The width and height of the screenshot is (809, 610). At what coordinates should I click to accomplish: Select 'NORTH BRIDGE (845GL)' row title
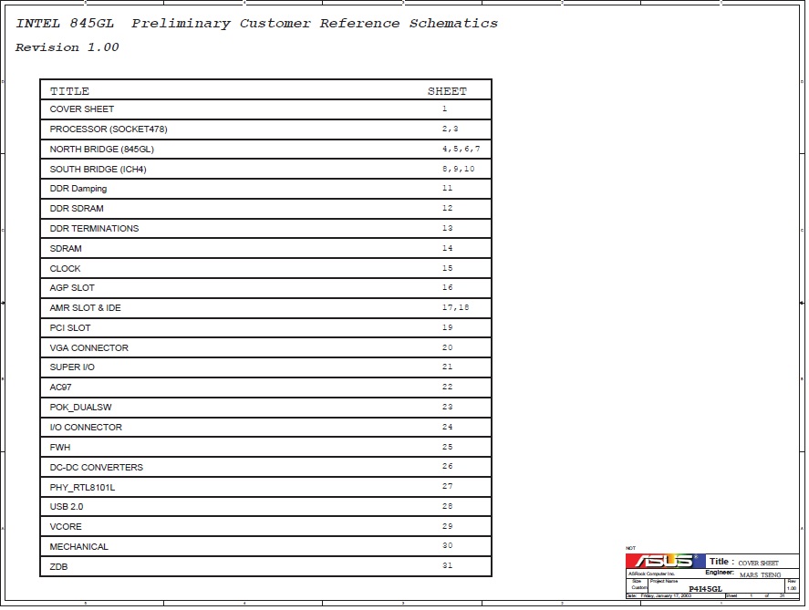101,149
